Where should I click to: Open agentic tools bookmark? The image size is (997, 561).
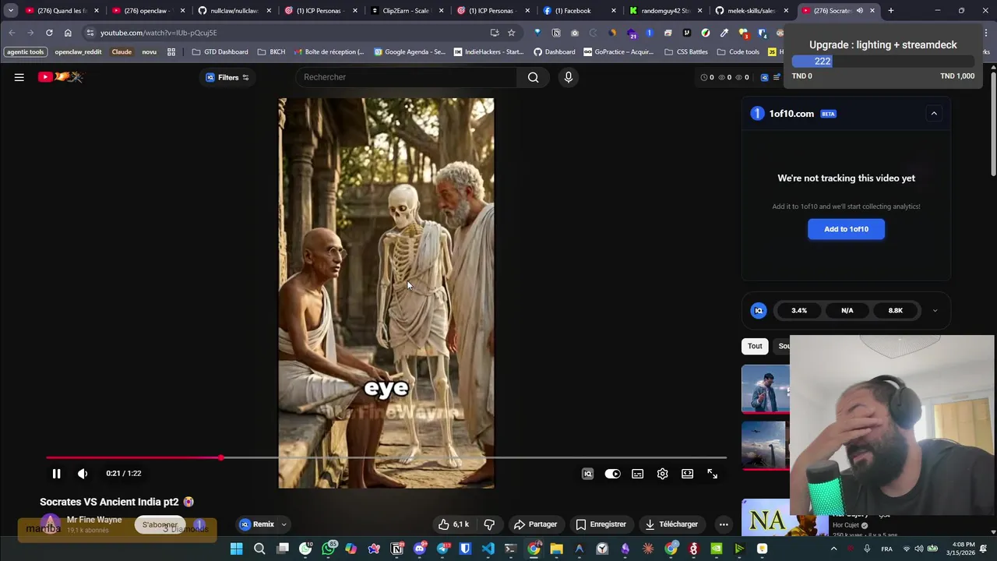click(x=26, y=52)
